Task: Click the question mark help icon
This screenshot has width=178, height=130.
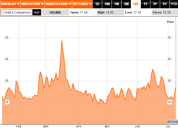Action: (x=3, y=13)
